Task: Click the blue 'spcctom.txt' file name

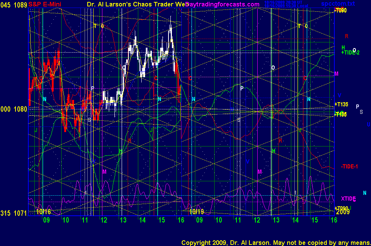Action: [x=338, y=4]
